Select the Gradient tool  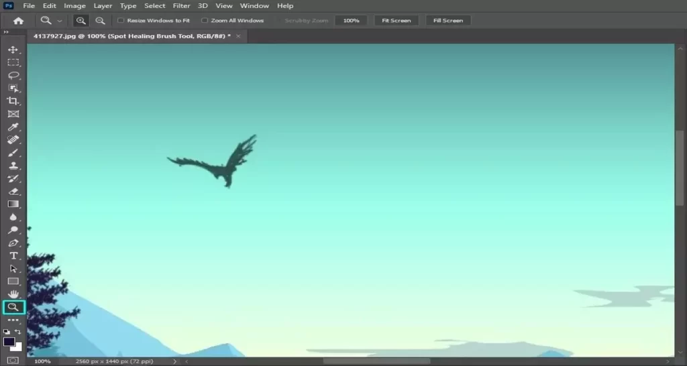13,204
